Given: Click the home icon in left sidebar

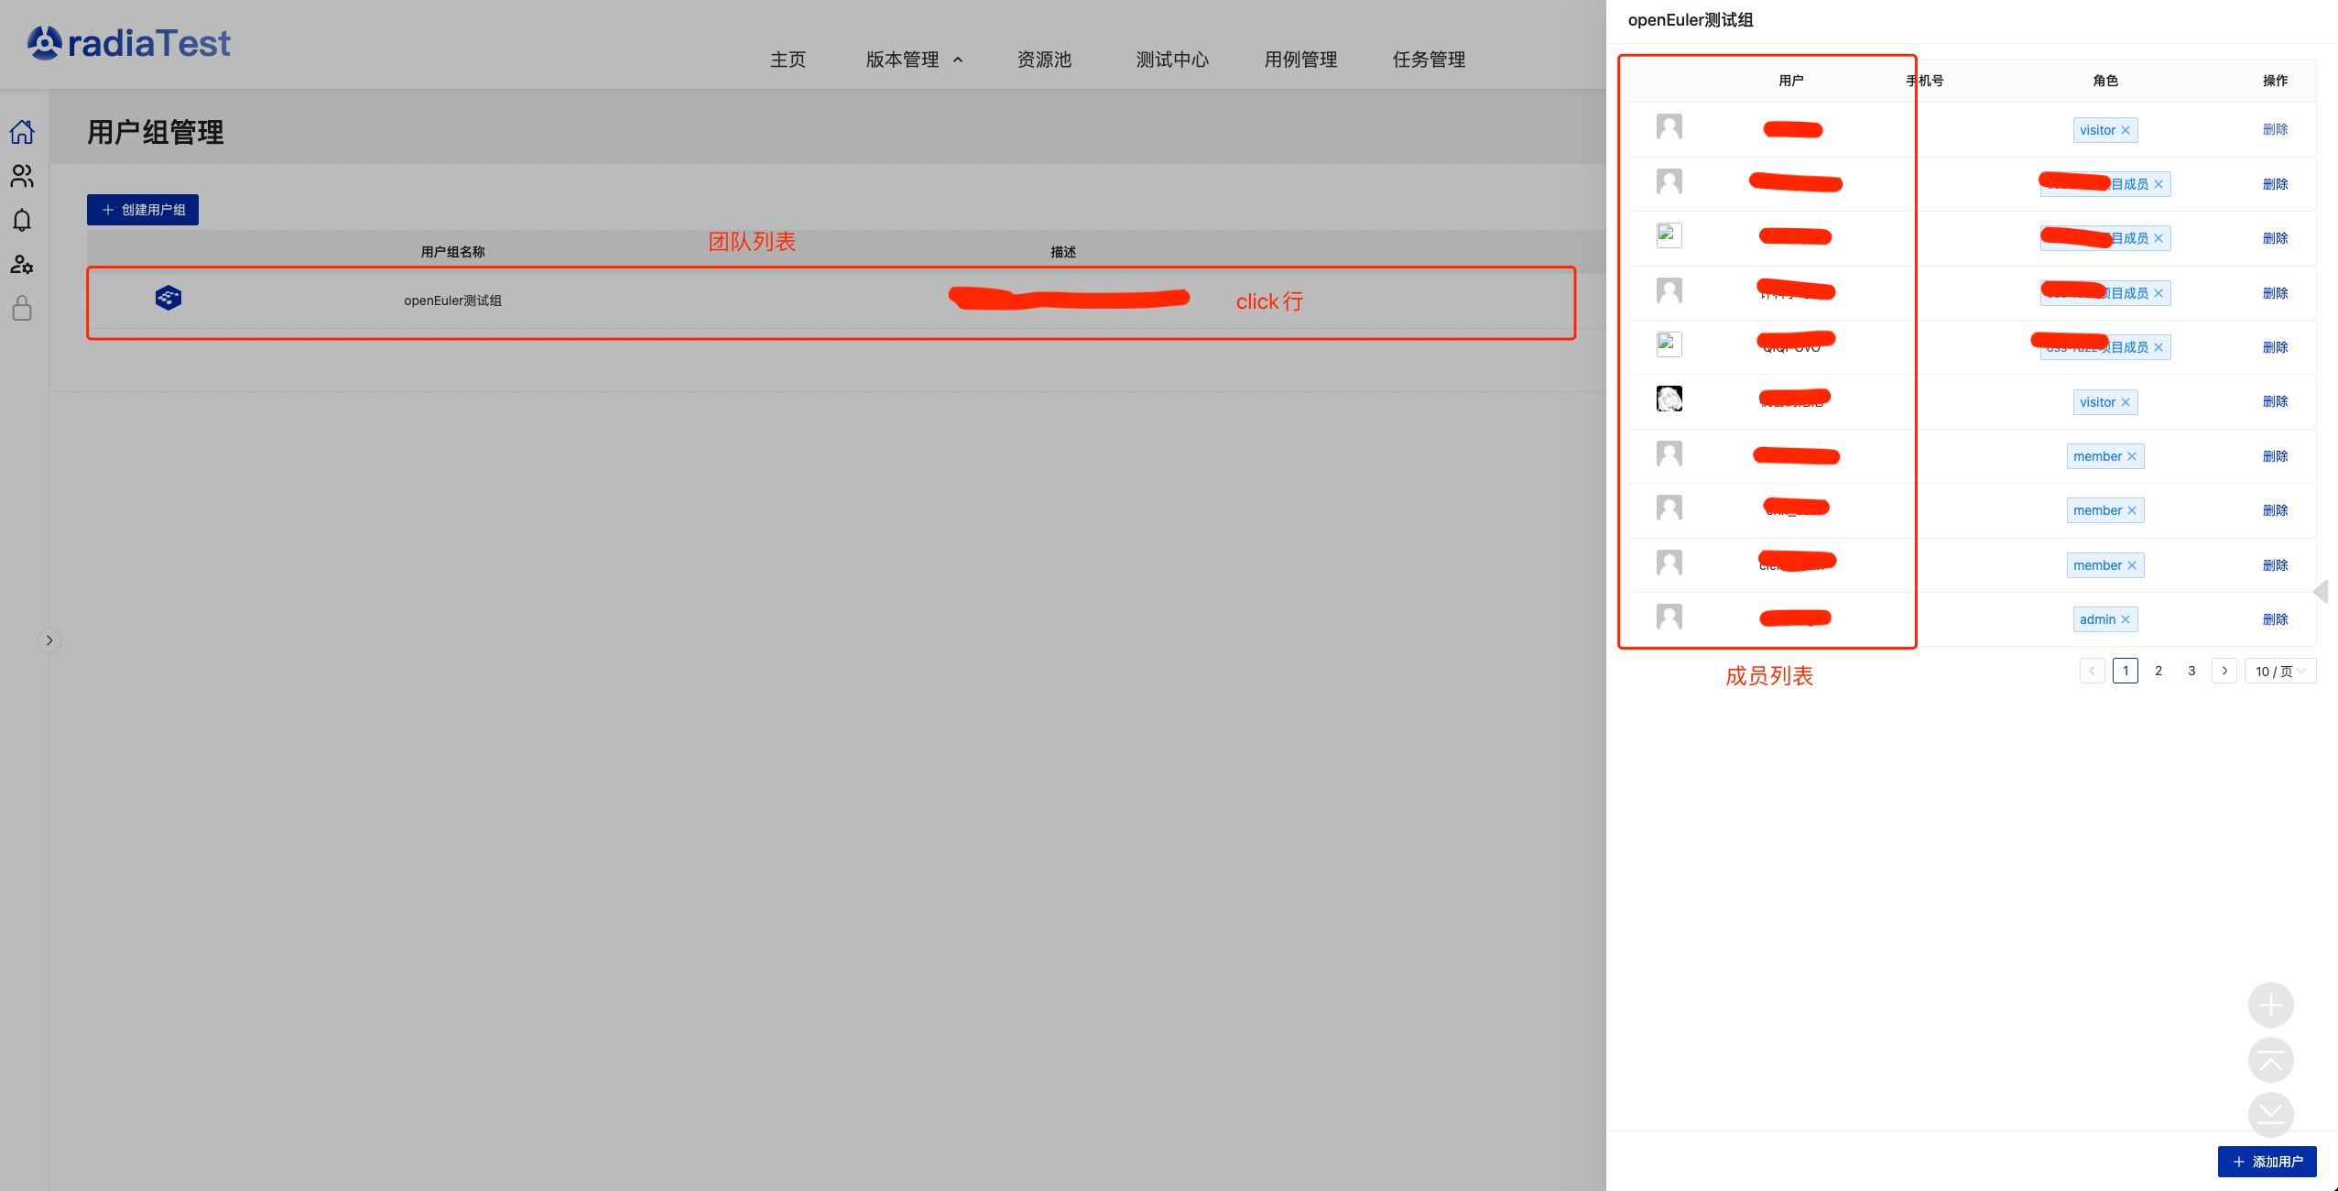Looking at the screenshot, I should [x=22, y=132].
